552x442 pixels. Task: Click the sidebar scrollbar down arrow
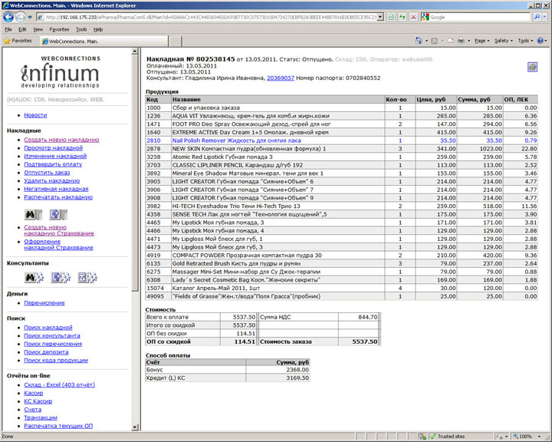pos(135,427)
